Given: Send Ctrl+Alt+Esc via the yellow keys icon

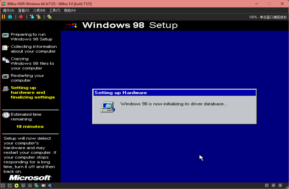Looking at the screenshot, I should coord(39,17).
